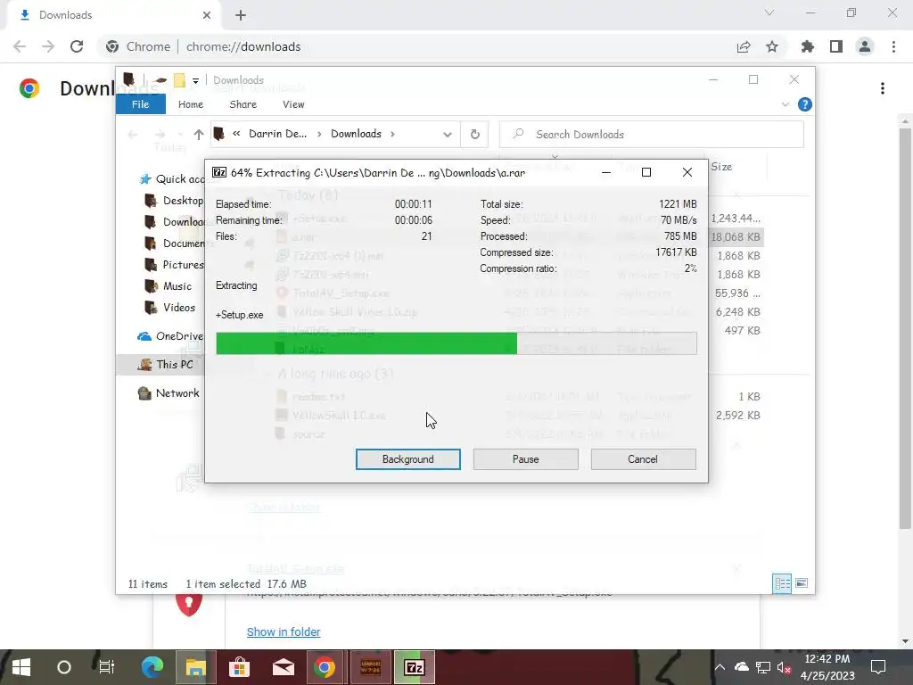The width and height of the screenshot is (913, 685).
Task: Click Chrome downloads page scrollbar
Action: point(905,329)
